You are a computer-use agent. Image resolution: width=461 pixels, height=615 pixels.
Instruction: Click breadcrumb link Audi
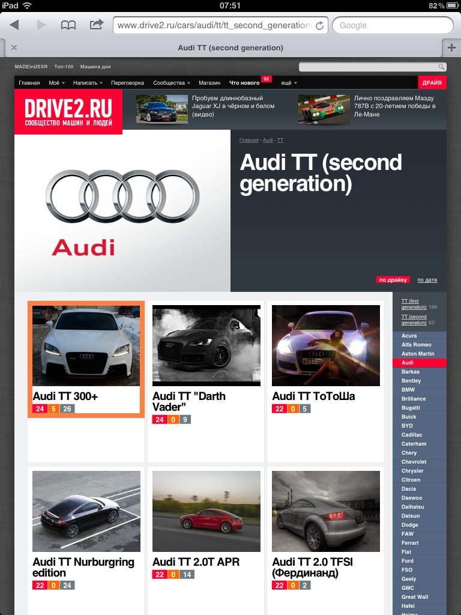(268, 140)
